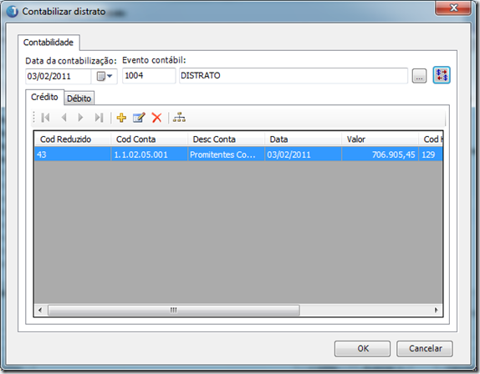Close the Contabilizar distrato window
Image resolution: width=480 pixels, height=374 pixels.
point(453,8)
